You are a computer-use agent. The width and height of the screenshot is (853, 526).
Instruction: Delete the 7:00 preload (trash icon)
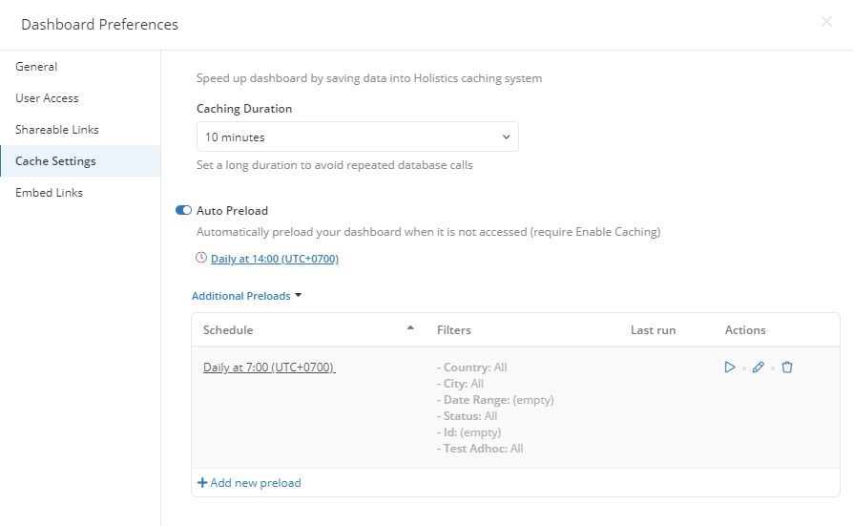787,367
